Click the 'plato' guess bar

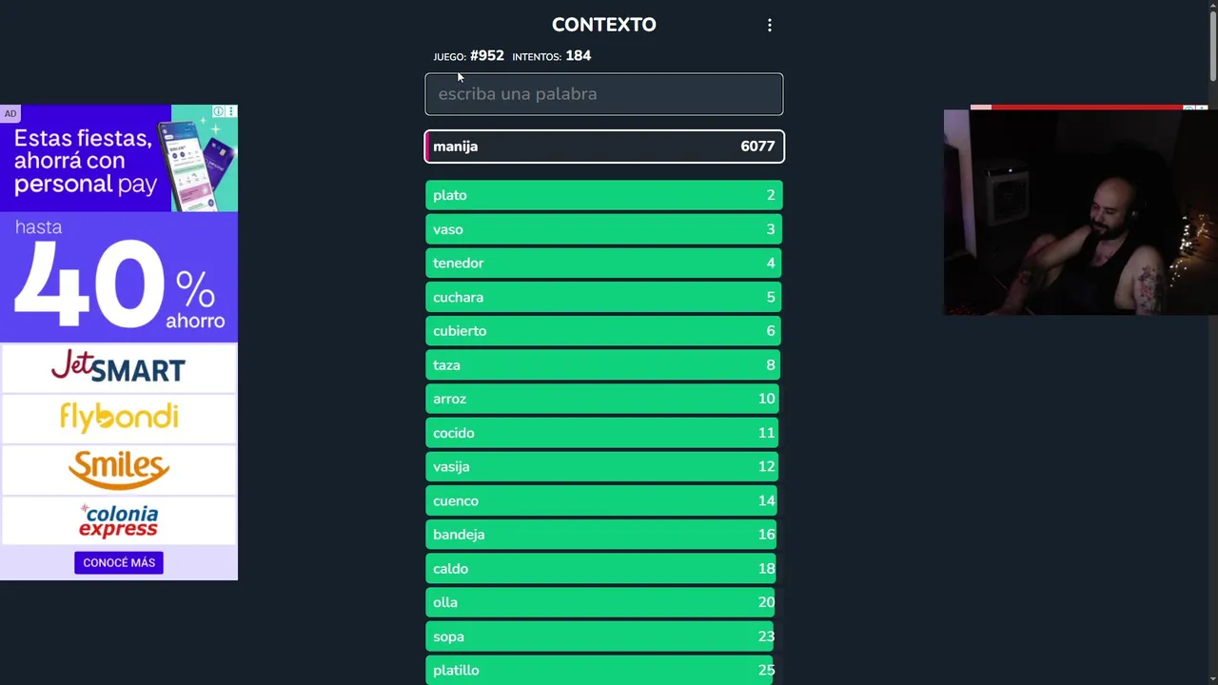point(603,195)
